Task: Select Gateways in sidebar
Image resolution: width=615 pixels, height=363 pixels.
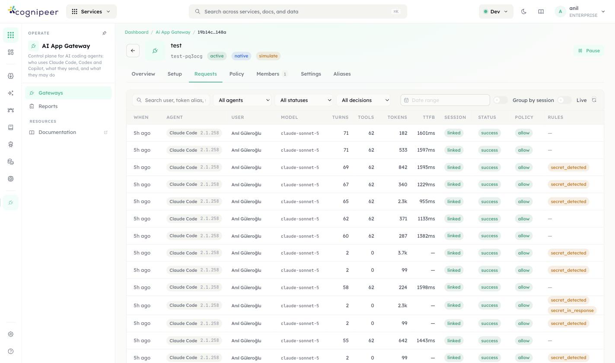Action: click(x=68, y=93)
